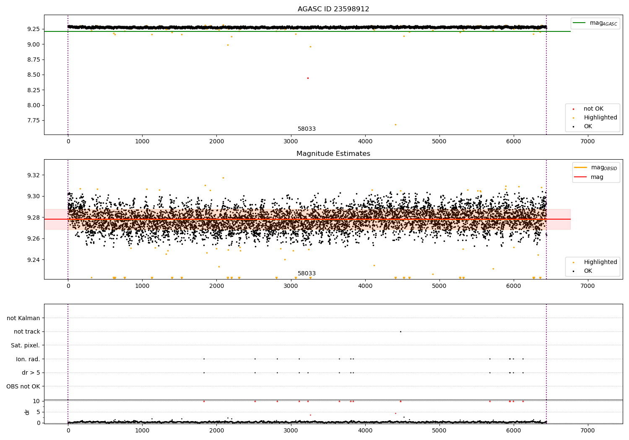Click the 'not OK' legend entry

click(x=593, y=109)
